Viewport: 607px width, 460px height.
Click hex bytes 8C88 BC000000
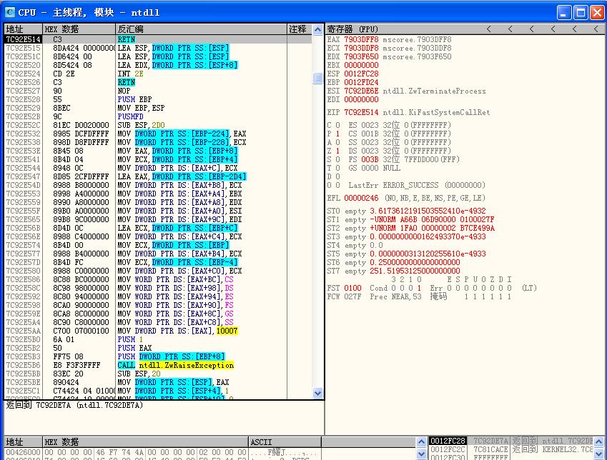pyautogui.click(x=81, y=279)
